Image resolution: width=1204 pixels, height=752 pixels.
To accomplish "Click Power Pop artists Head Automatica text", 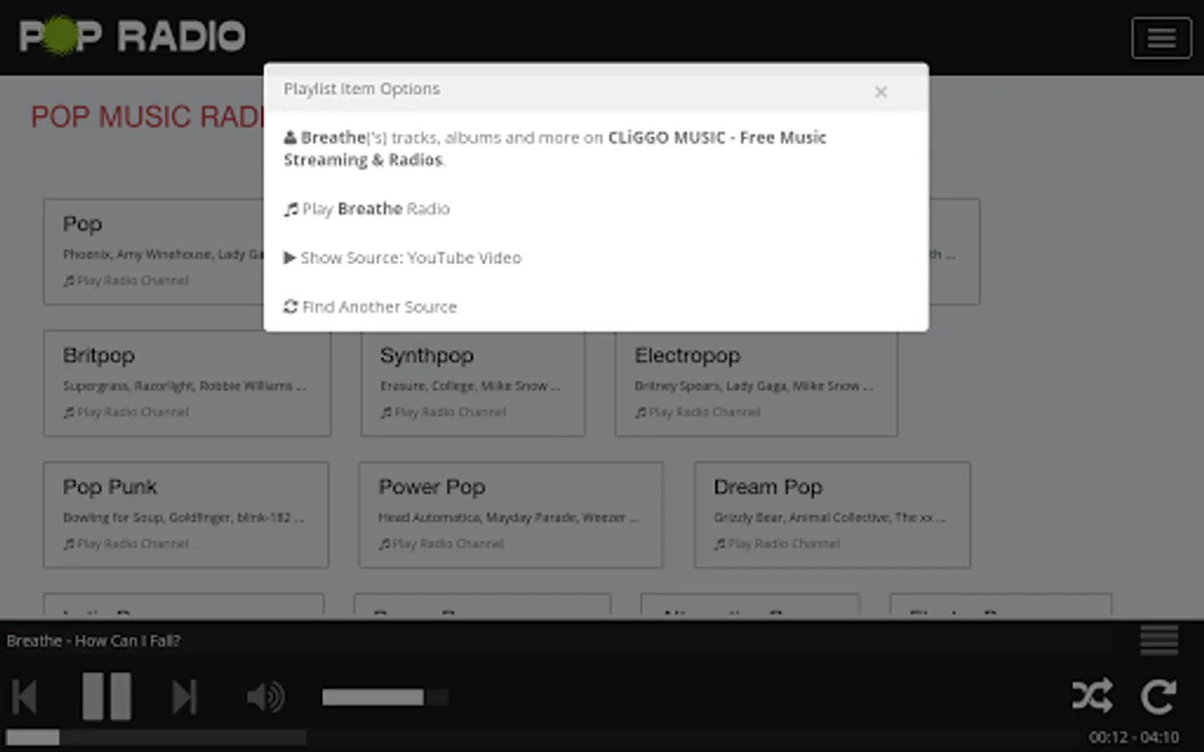I will point(509,517).
